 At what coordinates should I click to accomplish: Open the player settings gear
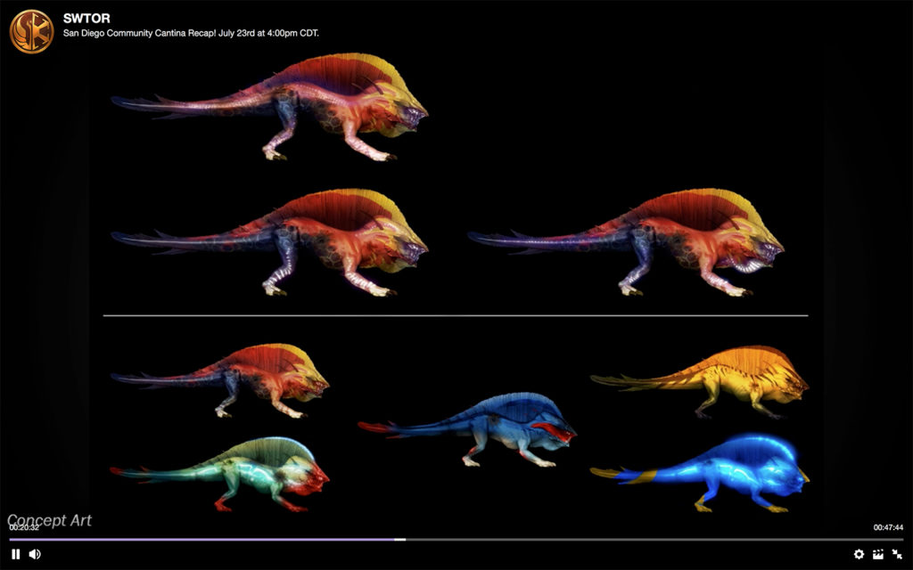859,554
